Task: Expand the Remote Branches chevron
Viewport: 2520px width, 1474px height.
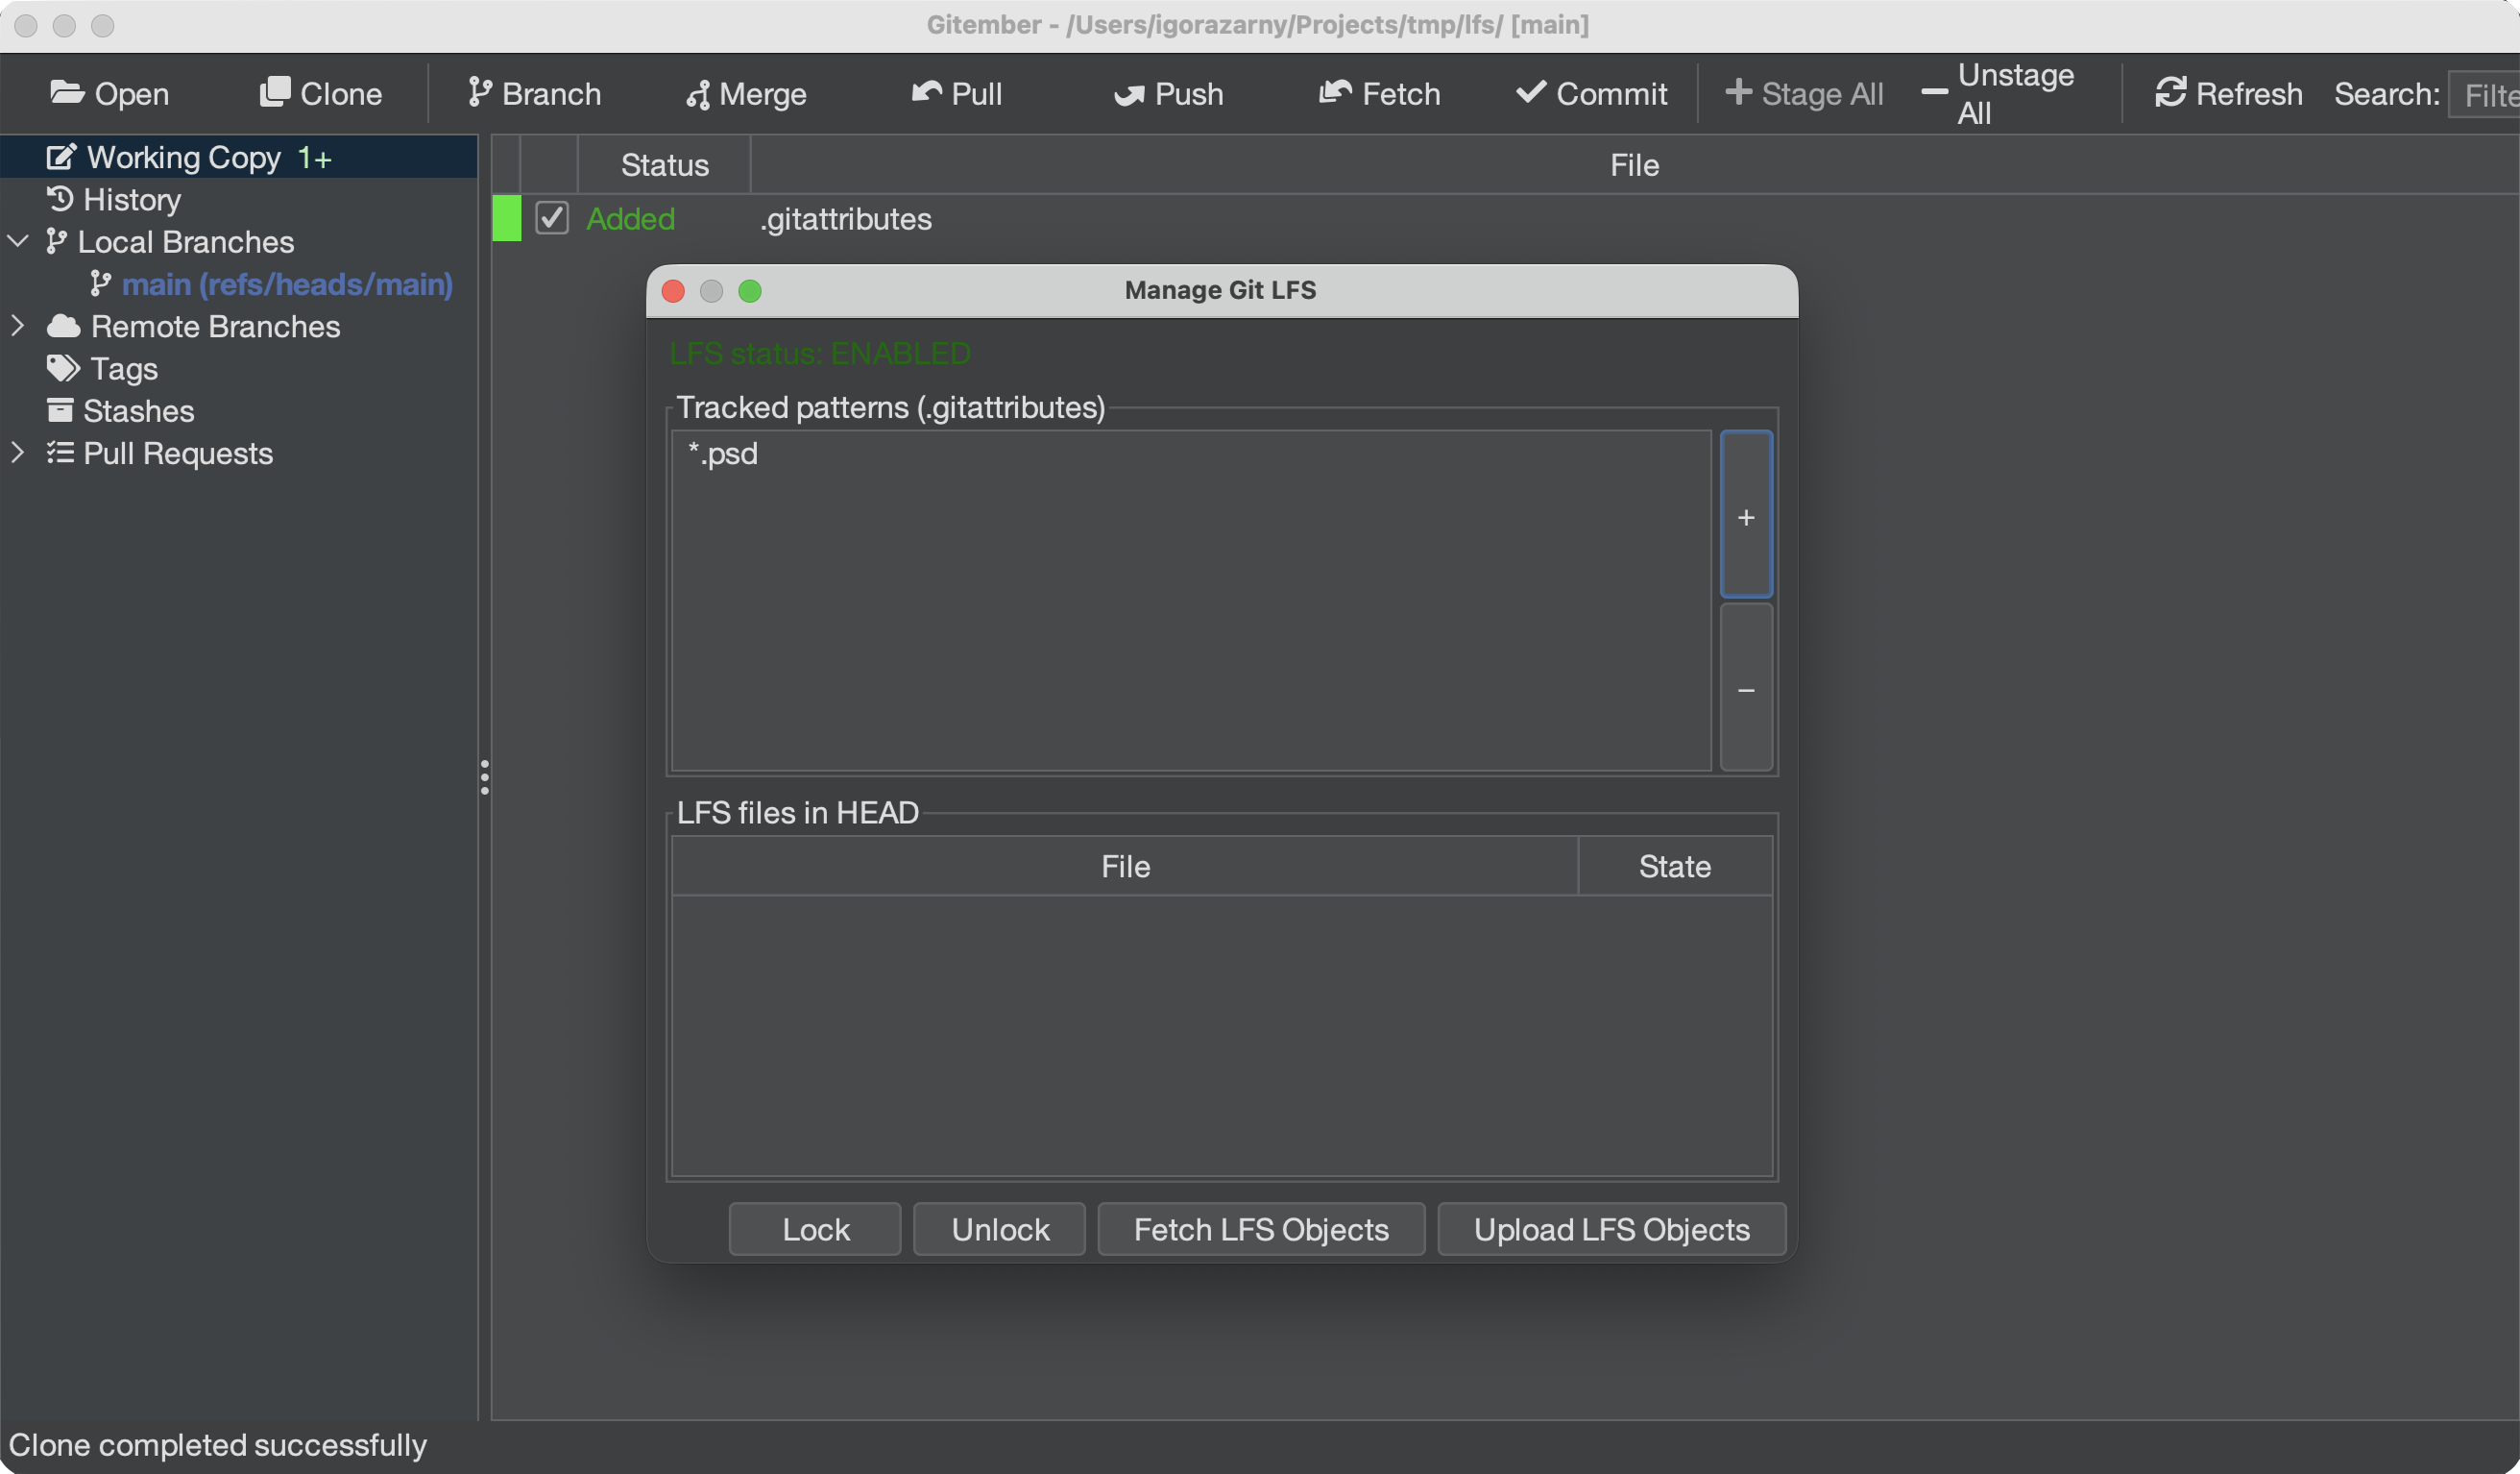Action: pyautogui.click(x=18, y=327)
